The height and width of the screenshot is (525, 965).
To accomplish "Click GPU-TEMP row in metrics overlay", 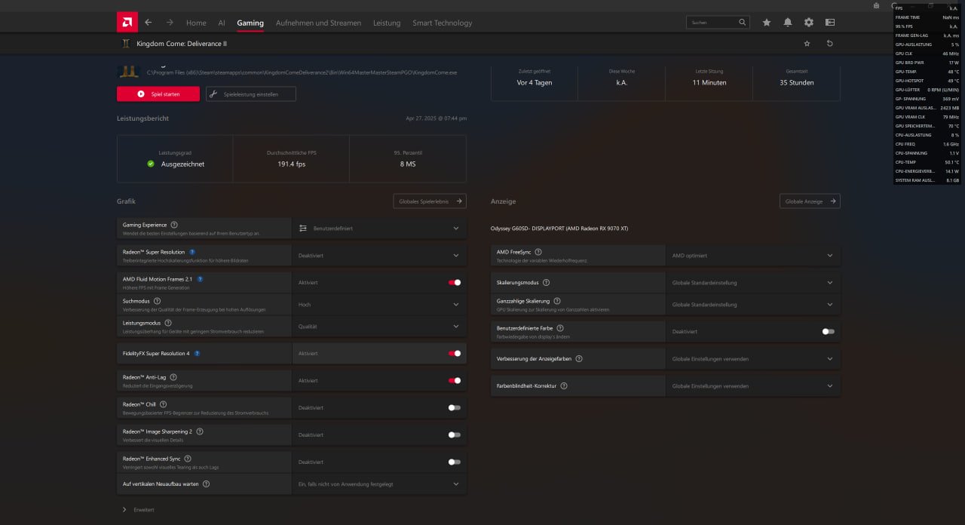I will click(x=927, y=72).
